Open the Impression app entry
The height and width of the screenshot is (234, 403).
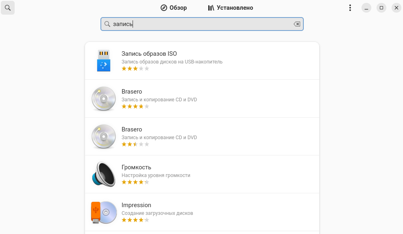click(136, 205)
